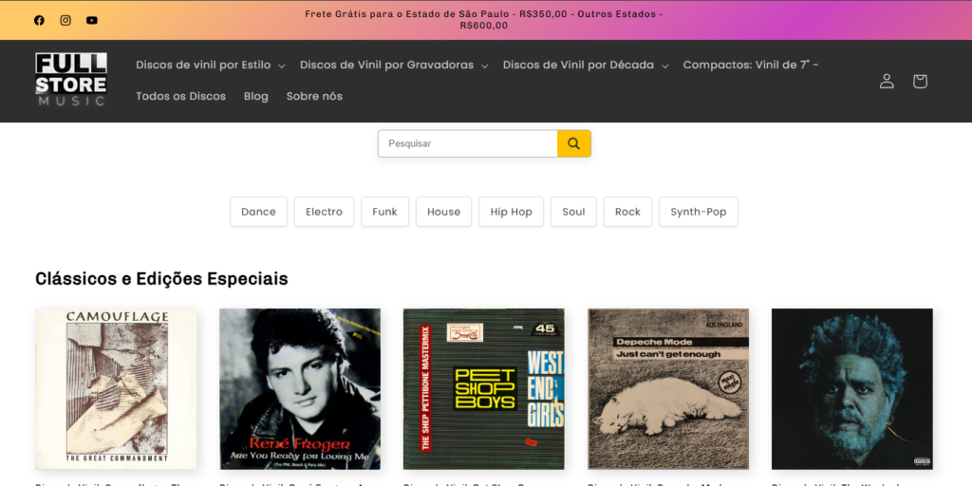Image resolution: width=972 pixels, height=486 pixels.
Task: Choose the Electro genre button
Action: pyautogui.click(x=324, y=212)
